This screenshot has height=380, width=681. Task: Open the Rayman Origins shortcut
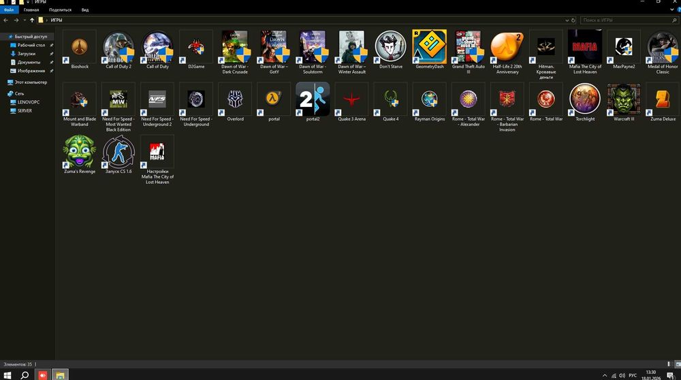click(430, 99)
